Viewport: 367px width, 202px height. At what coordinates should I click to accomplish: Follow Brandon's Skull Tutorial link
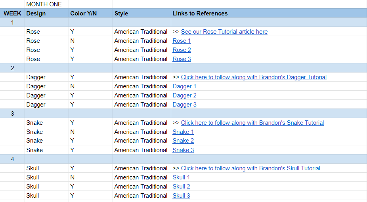(250, 168)
